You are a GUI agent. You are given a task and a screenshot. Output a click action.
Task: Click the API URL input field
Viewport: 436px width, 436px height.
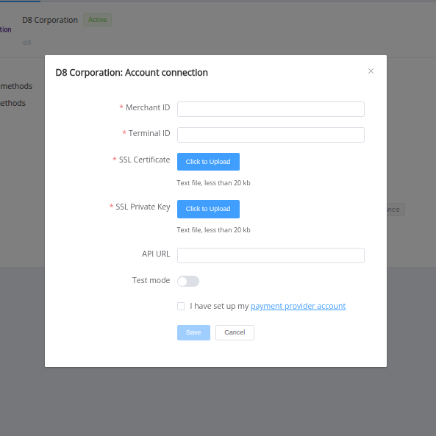271,255
